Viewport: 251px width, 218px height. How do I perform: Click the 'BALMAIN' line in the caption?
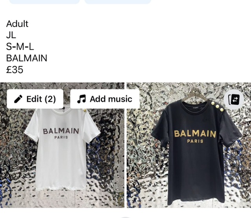(27, 58)
